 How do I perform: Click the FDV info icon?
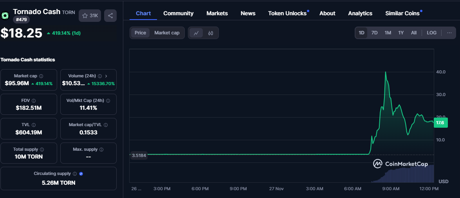[x=33, y=100]
